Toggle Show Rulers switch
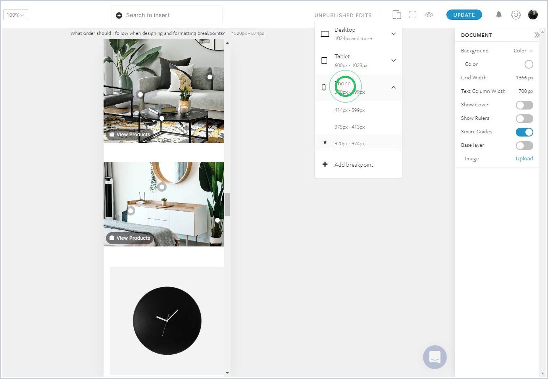This screenshot has height=379, width=548. [525, 119]
